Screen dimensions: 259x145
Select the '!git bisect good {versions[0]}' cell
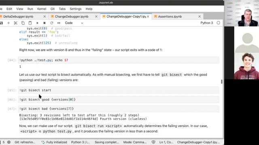(x=119, y=99)
